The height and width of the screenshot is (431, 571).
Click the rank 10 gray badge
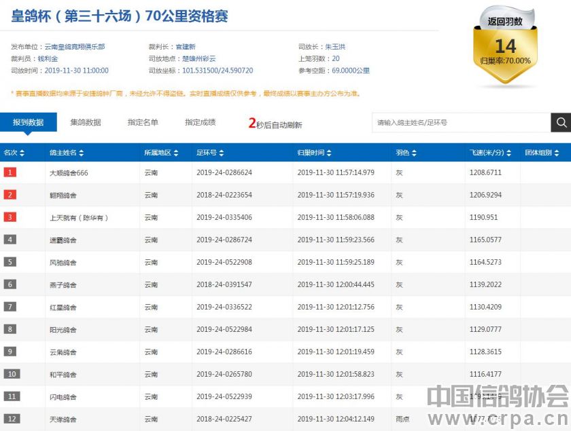click(x=12, y=374)
